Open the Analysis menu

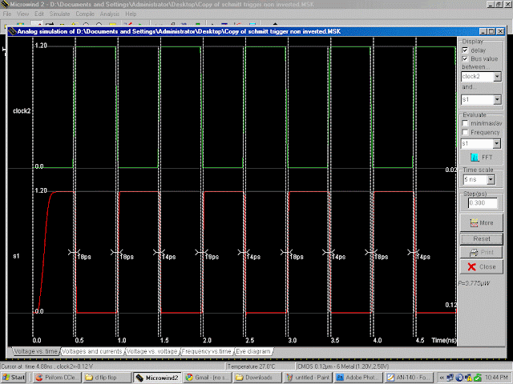pyautogui.click(x=110, y=14)
